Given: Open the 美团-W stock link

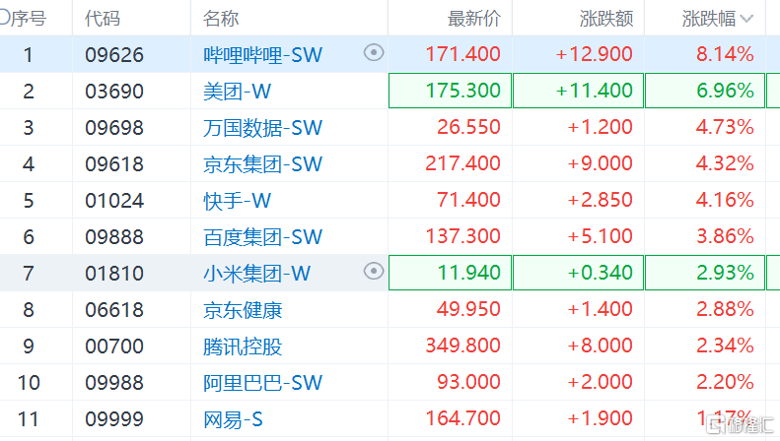Looking at the screenshot, I should (237, 92).
